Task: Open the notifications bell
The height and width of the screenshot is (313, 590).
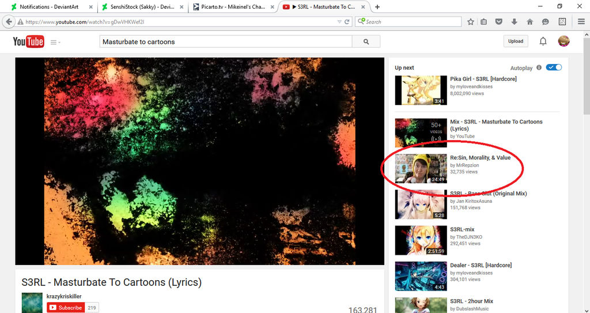Action: pos(543,42)
